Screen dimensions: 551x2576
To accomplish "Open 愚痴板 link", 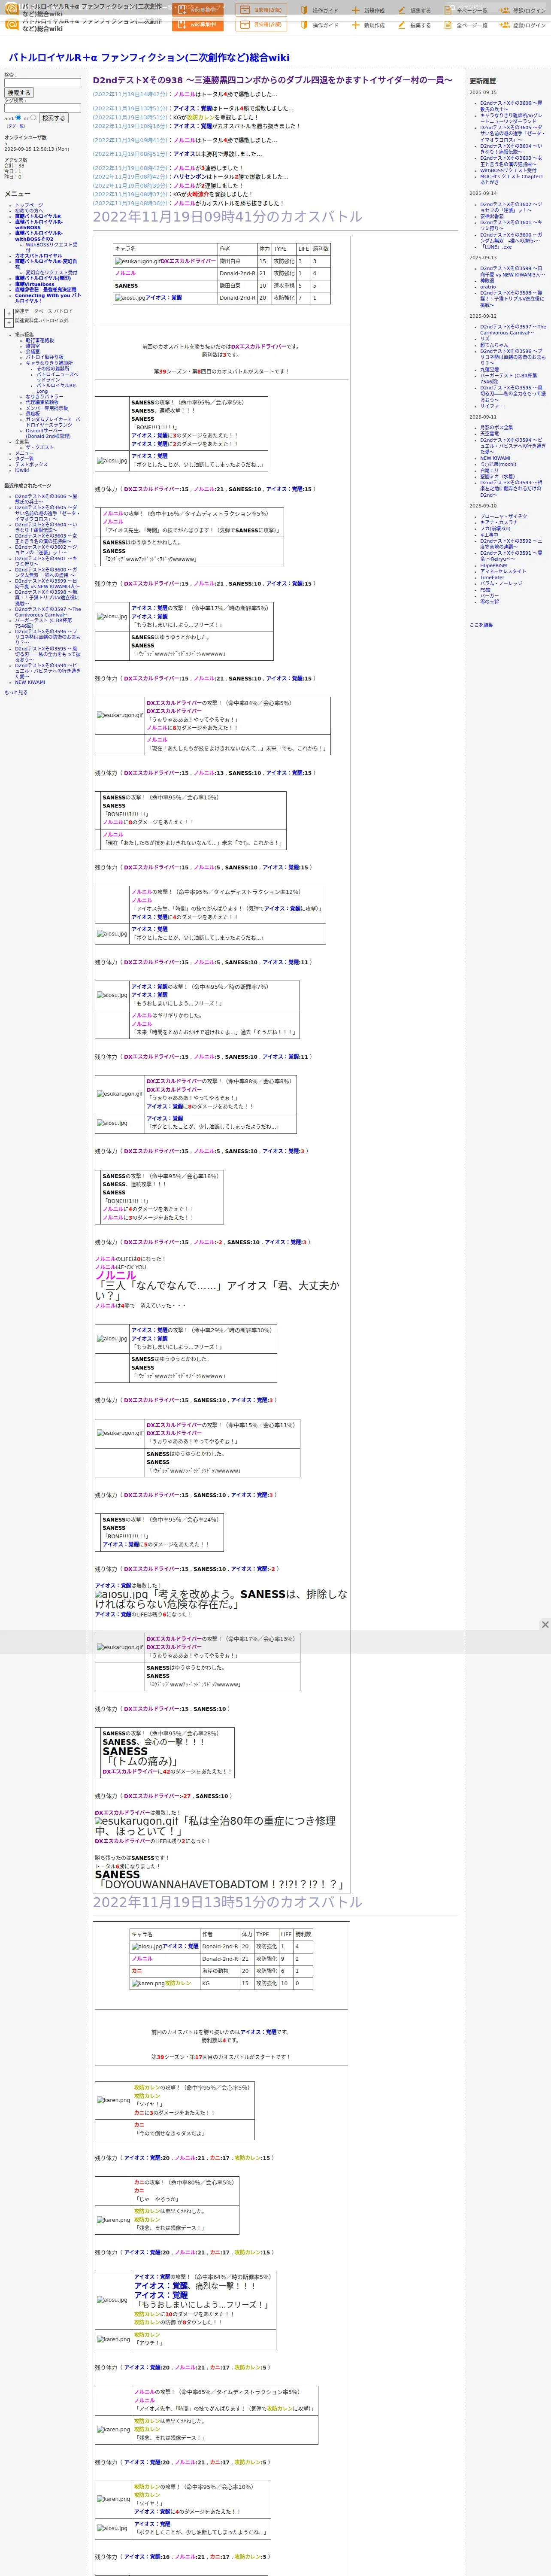I will pos(33,413).
